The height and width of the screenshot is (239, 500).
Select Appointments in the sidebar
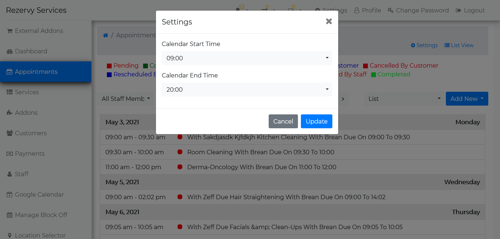[10, 72]
